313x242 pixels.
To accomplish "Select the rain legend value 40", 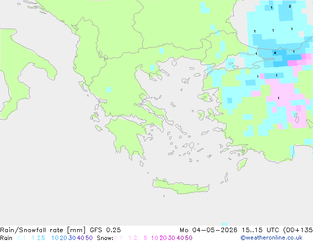I will pos(80,238).
